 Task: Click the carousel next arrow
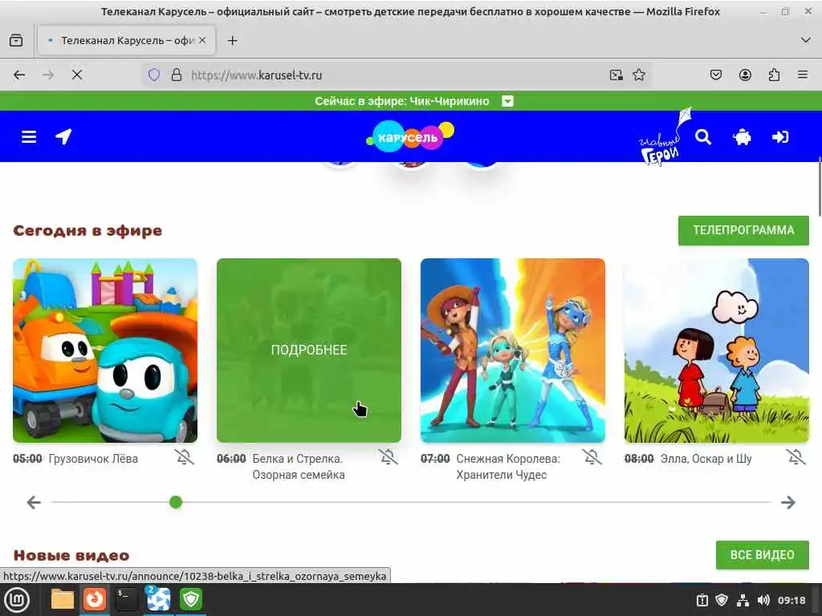pos(788,502)
